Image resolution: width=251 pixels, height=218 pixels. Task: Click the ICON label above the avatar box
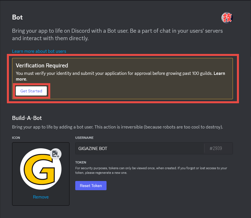pyautogui.click(x=16, y=138)
